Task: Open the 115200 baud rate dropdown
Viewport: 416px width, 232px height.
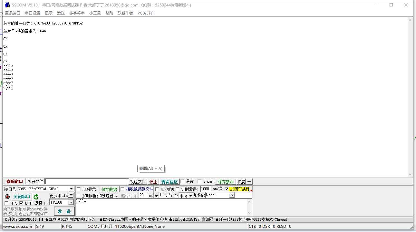Action: tap(71, 202)
